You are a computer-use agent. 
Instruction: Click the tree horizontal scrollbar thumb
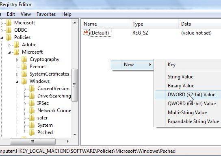(32, 141)
